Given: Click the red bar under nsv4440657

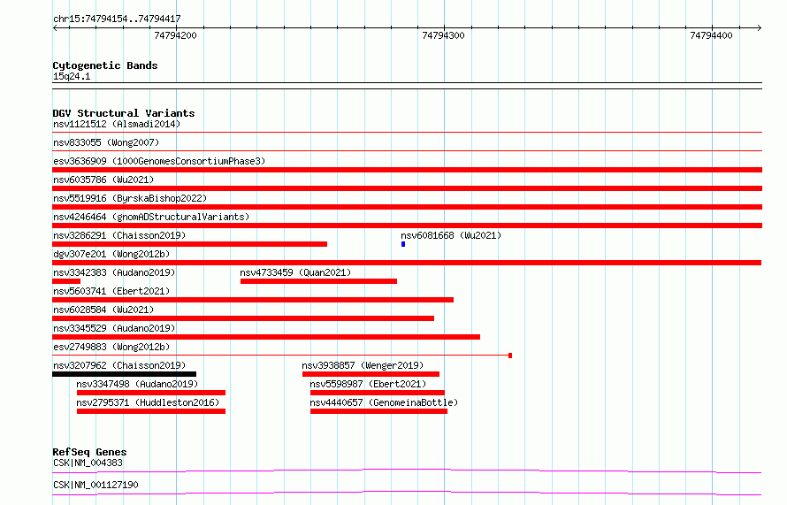Looking at the screenshot, I should pyautogui.click(x=379, y=411).
